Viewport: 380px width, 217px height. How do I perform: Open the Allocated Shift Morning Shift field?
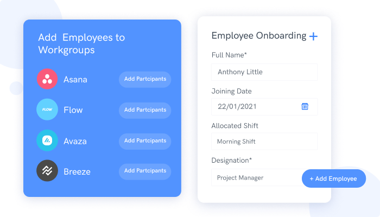point(264,142)
